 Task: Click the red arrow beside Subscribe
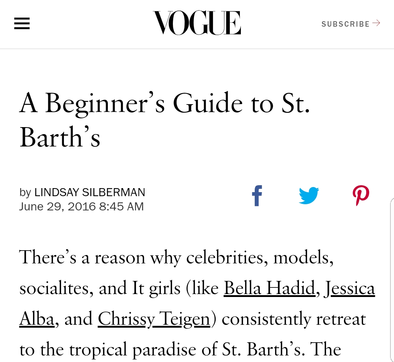[376, 23]
